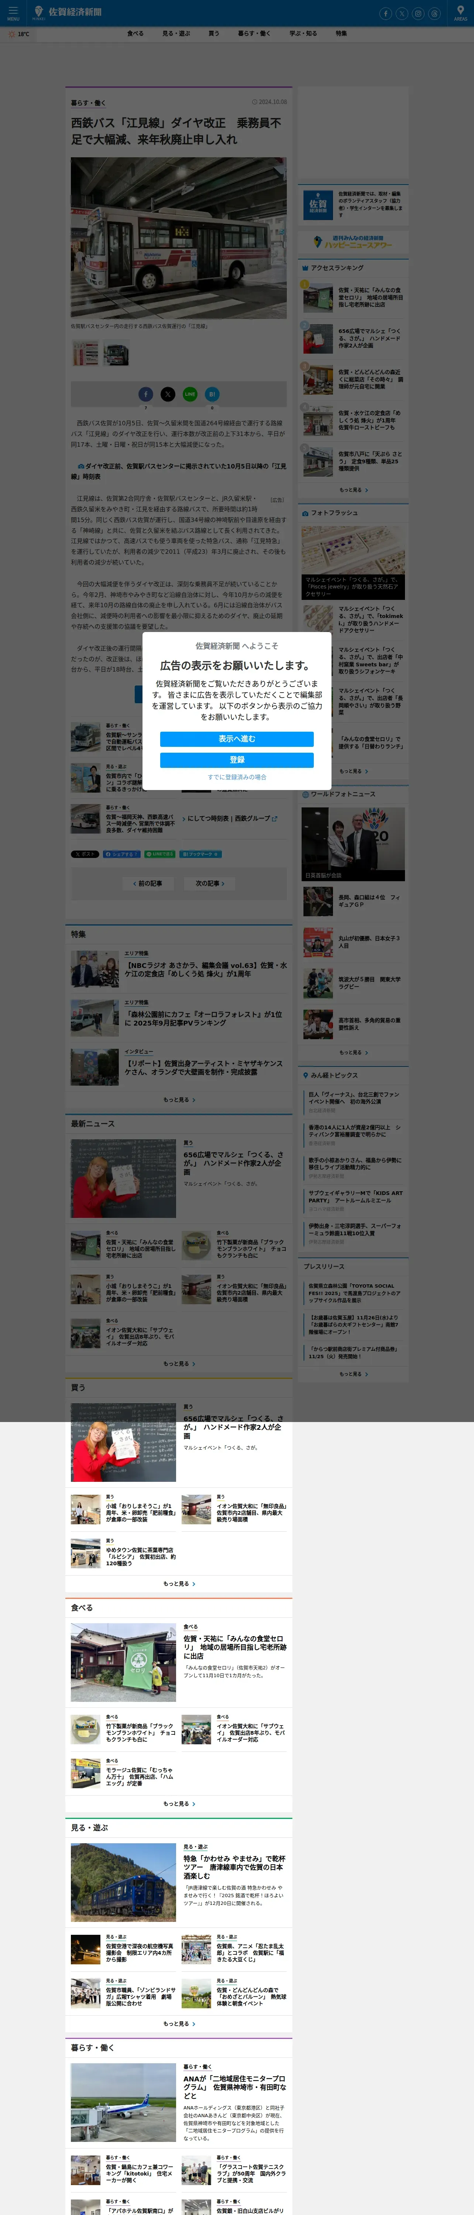Select 食べる in the navigation bar
Viewport: 474px width, 2215px height.
tap(135, 34)
